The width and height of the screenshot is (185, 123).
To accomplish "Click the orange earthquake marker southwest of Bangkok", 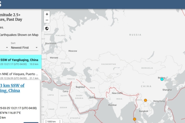I will tap(134, 119).
